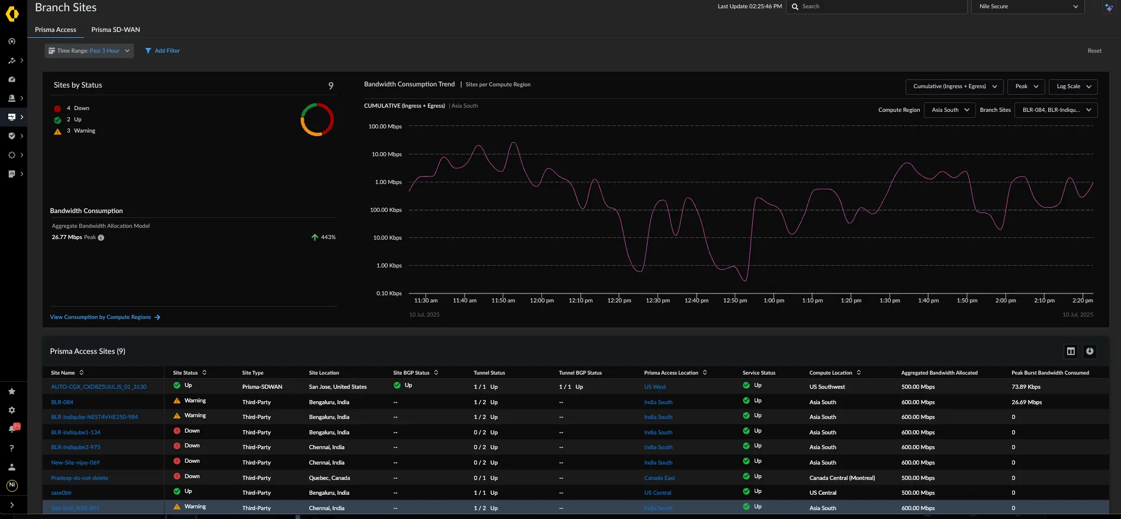
Task: Open the user profile person icon
Action: pos(12,467)
